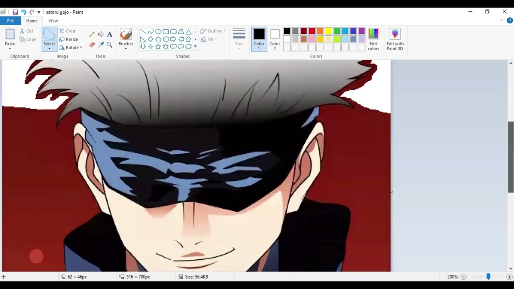Click the Save icon in title bar
This screenshot has height=289, width=514.
(15, 12)
